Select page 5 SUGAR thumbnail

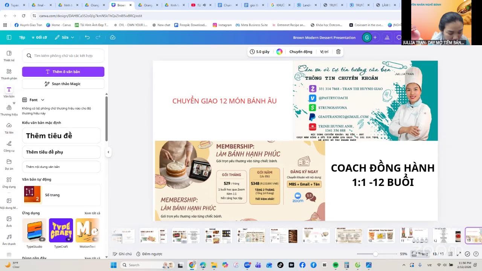[219, 236]
